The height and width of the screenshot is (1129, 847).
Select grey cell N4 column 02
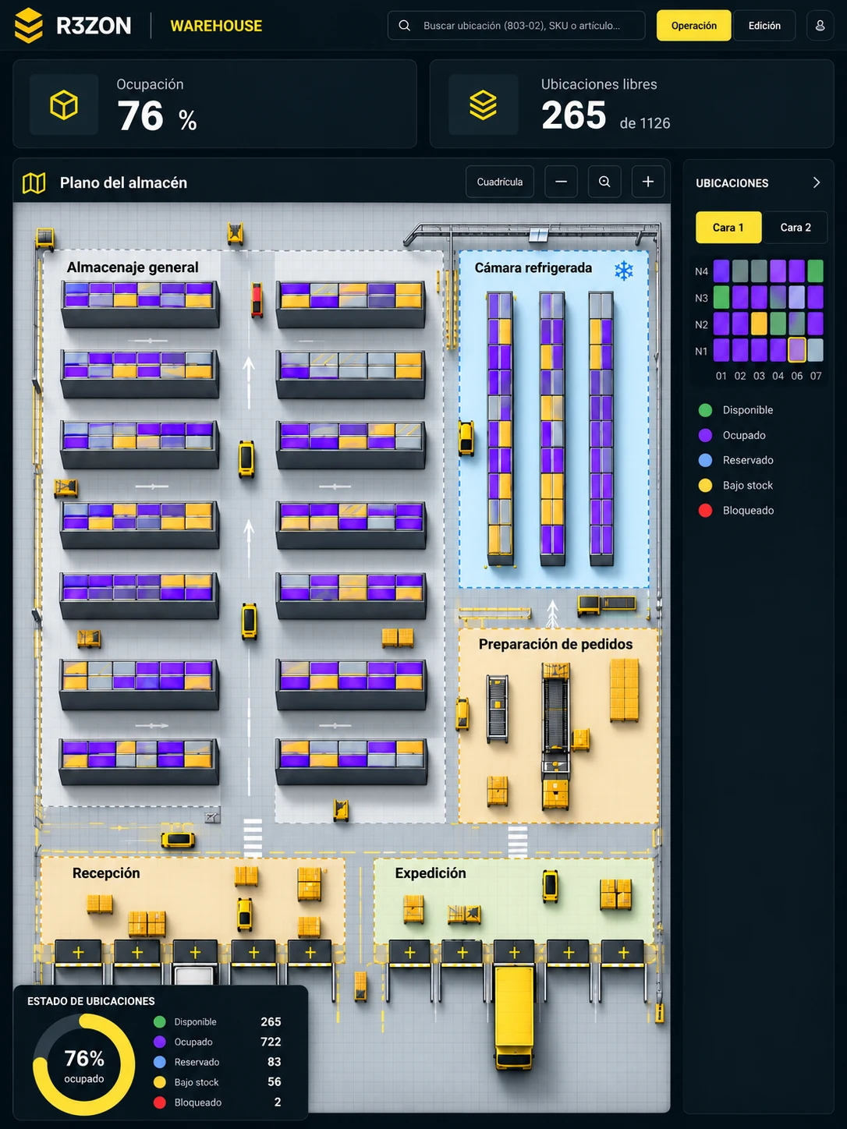pos(740,271)
